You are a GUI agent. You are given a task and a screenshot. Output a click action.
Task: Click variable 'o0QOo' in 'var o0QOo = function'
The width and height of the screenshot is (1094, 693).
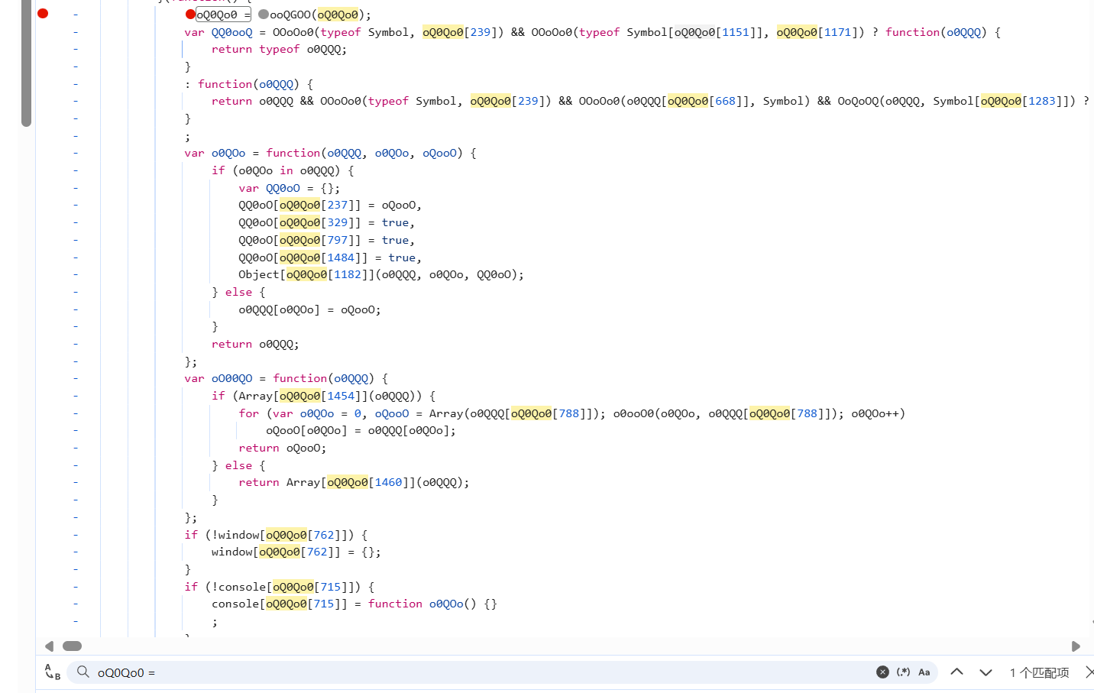click(228, 153)
